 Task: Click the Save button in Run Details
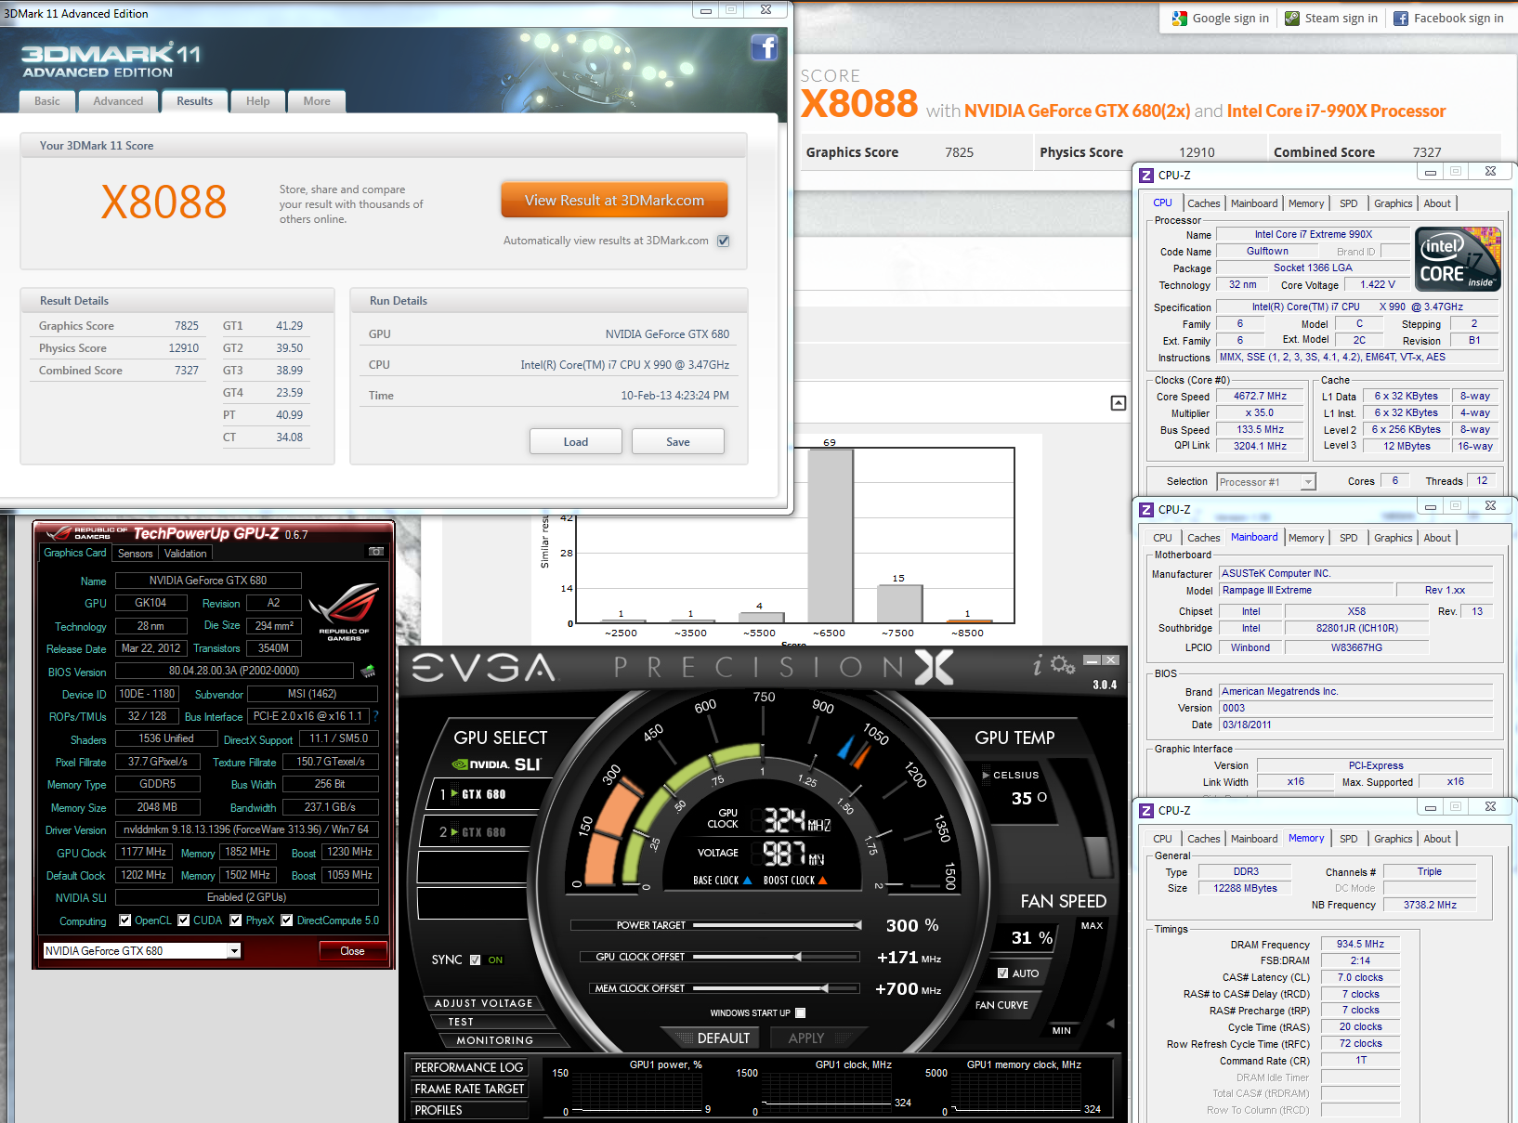coord(678,441)
